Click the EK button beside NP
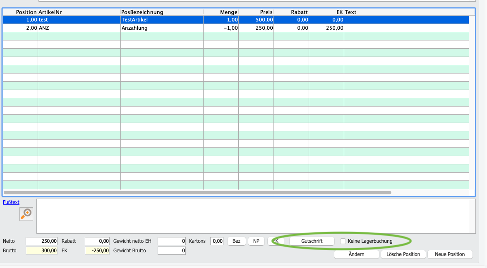487x268 pixels. coord(276,241)
